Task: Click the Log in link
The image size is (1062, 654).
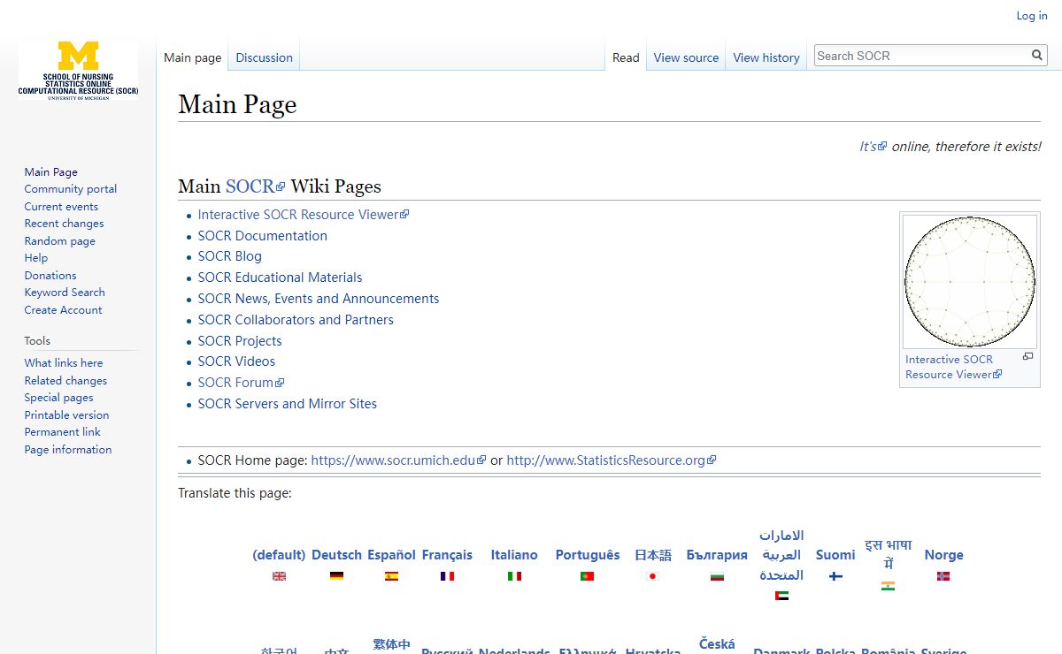Action: (x=1032, y=16)
